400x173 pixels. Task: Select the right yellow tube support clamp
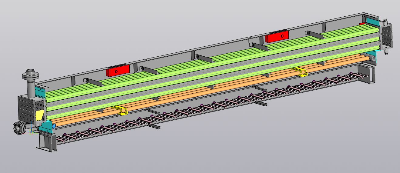tap(301, 72)
